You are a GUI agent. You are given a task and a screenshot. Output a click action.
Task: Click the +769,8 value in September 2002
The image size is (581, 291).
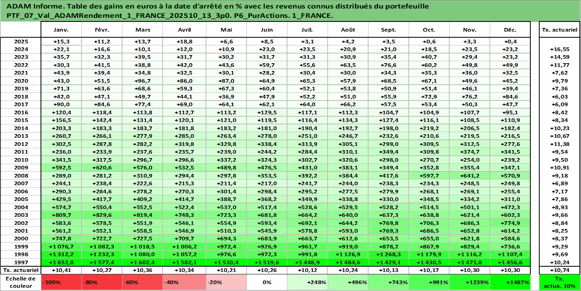[388, 223]
